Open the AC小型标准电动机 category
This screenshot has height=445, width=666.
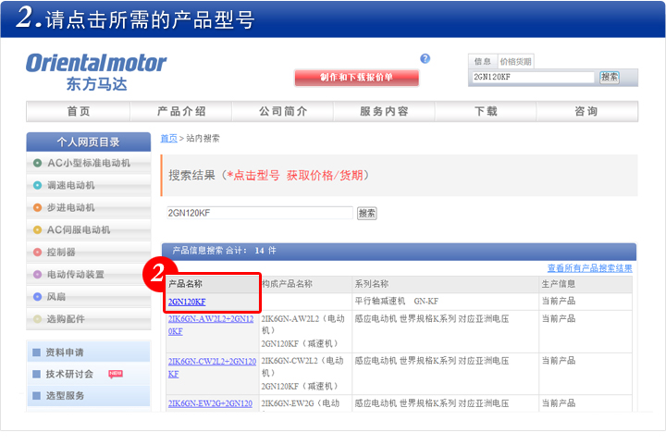[89, 163]
